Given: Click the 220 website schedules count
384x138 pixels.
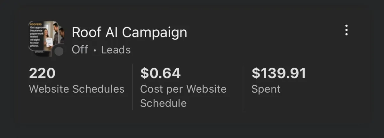Looking at the screenshot, I should click(42, 73).
